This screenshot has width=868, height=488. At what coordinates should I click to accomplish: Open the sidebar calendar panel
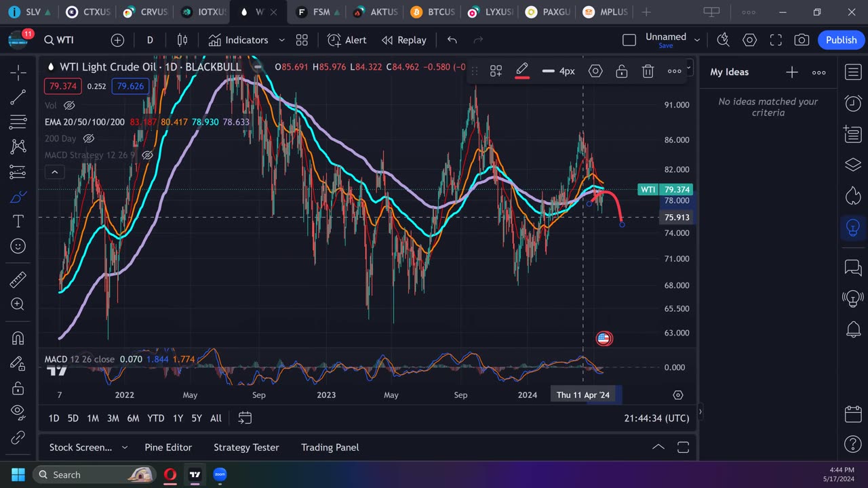coord(853,414)
